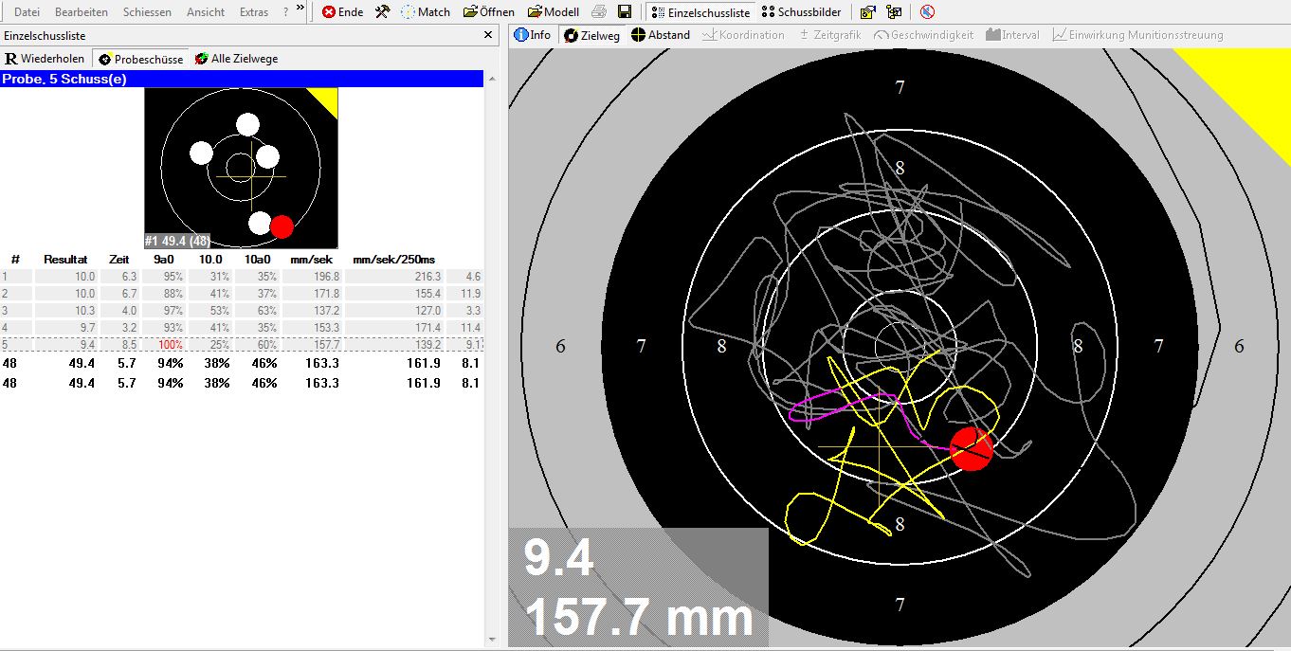Switch to the Alle Zielwege tab
Viewport: 1291px width, 651px height.
(x=236, y=59)
